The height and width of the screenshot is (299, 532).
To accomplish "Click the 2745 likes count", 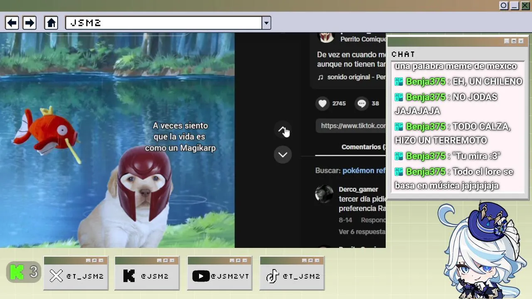I will (339, 103).
